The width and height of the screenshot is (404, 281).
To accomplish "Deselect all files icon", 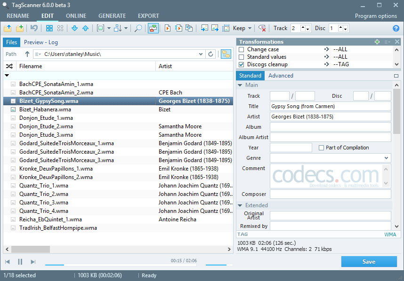I will coord(60,28).
